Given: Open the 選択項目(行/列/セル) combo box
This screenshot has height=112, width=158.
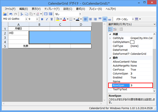Looking at the screenshot, I should point(132,24).
